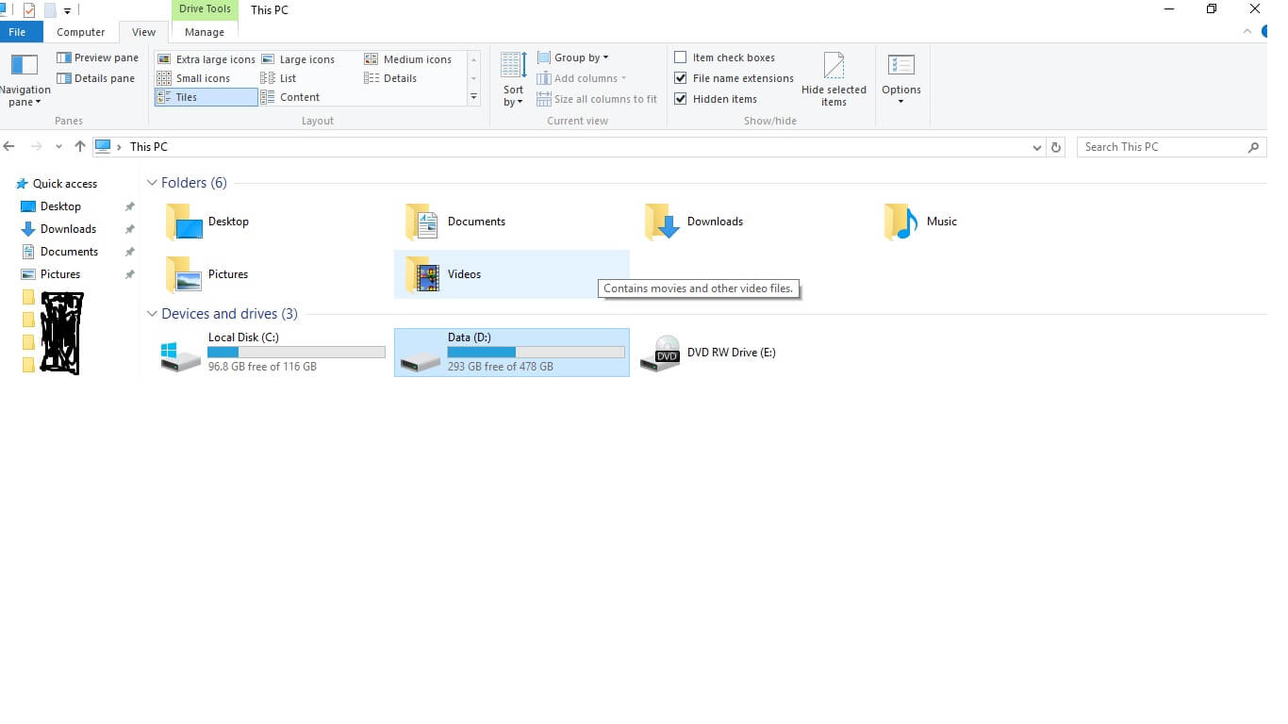Click the Videos folder tile
Screen dimensions: 1288x724
(x=512, y=274)
